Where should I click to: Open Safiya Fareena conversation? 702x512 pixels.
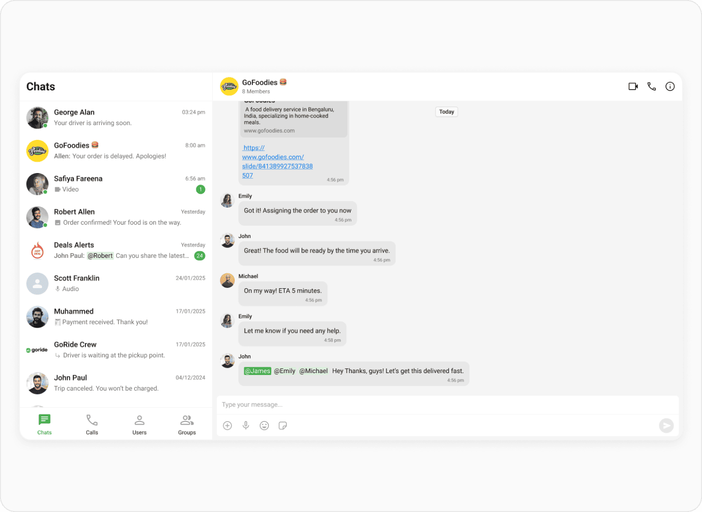[116, 184]
